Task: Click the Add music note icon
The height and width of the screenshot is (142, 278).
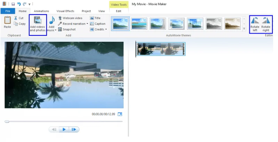Action: (52, 21)
